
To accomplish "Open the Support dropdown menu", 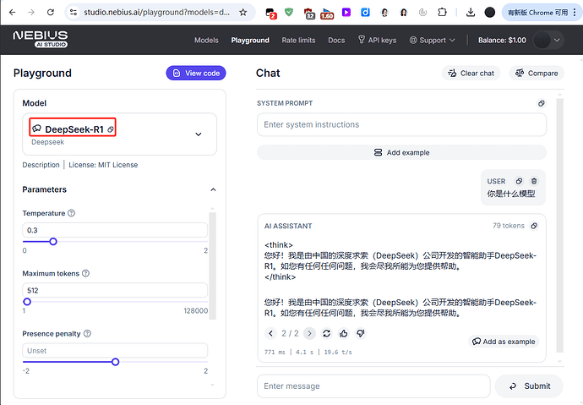I will 432,41.
